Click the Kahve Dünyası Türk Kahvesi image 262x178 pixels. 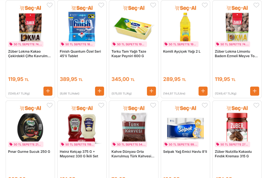tap(134, 127)
